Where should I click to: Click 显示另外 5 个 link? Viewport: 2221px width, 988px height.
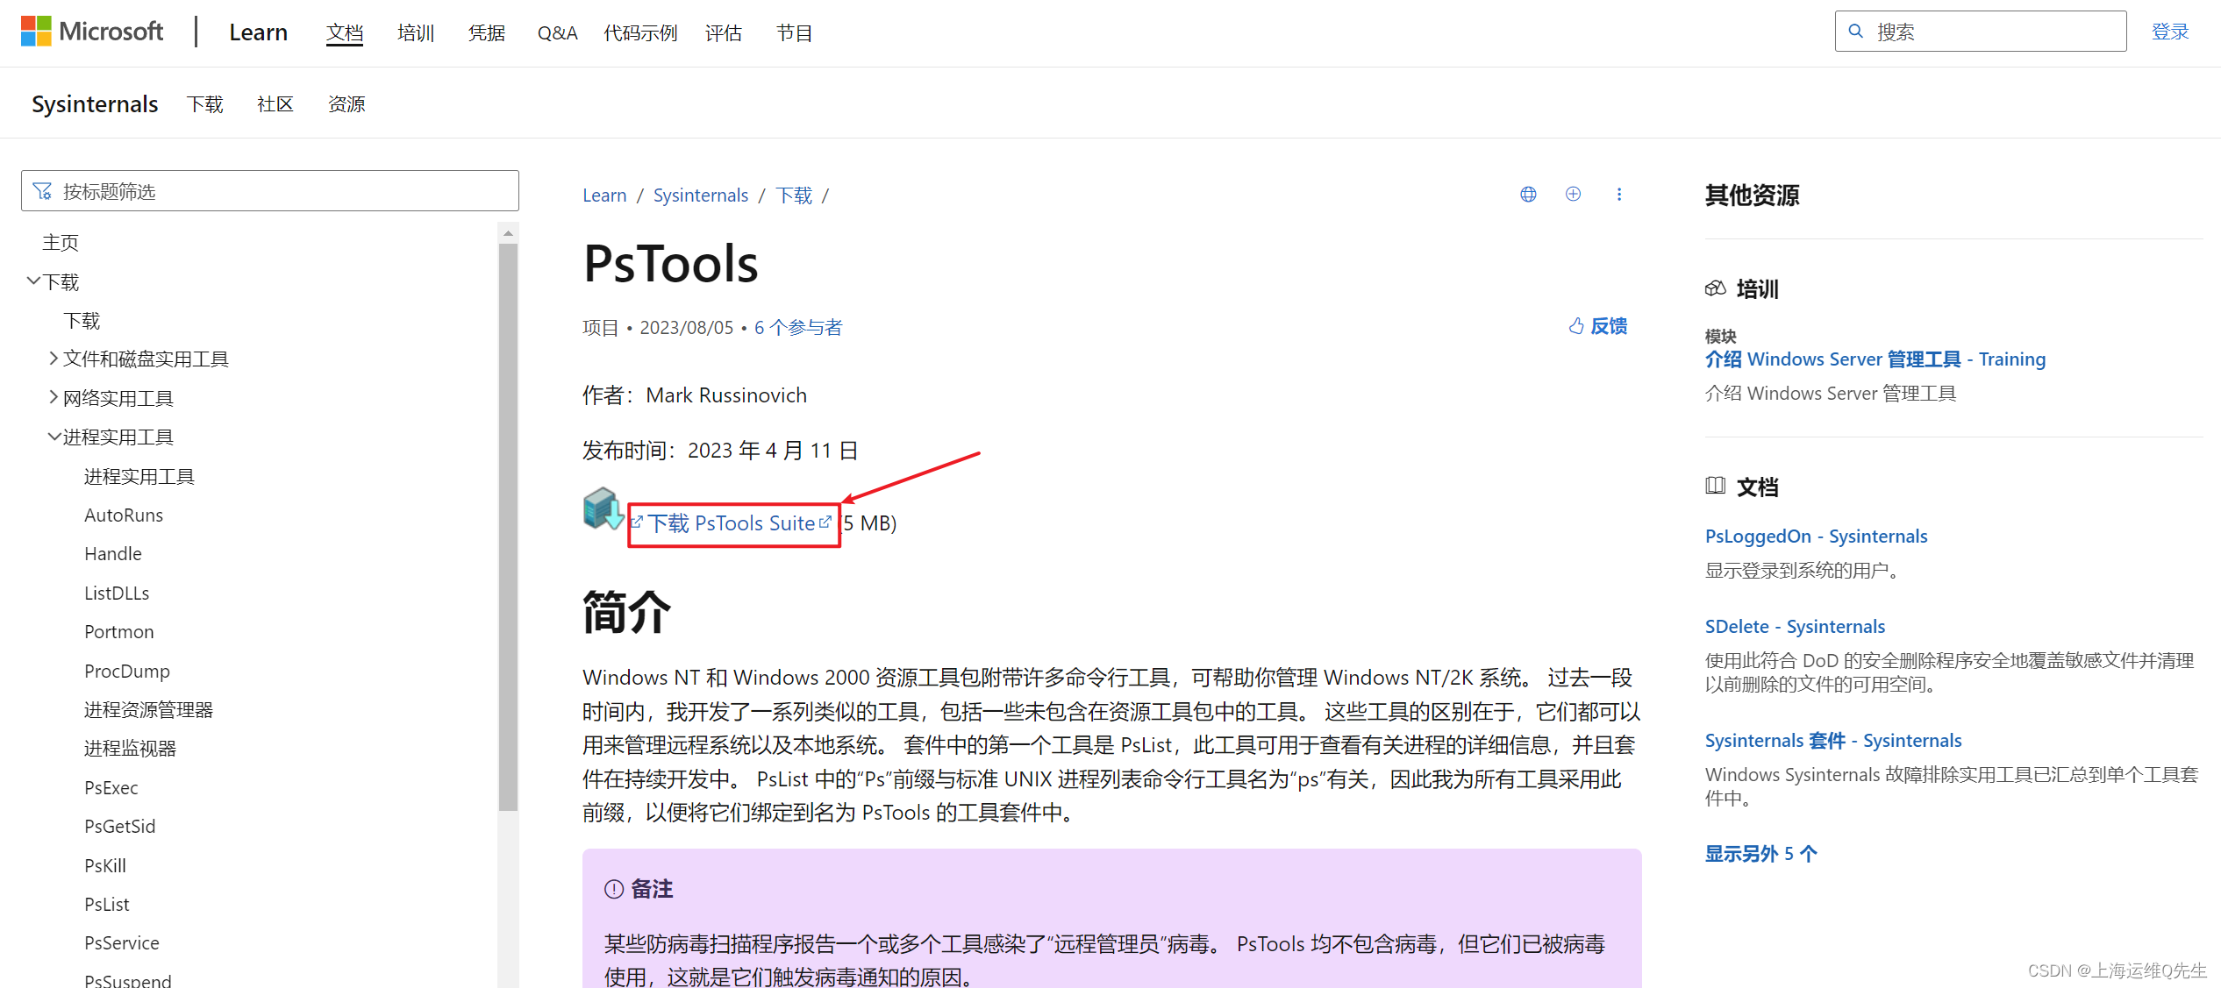coord(1760,853)
